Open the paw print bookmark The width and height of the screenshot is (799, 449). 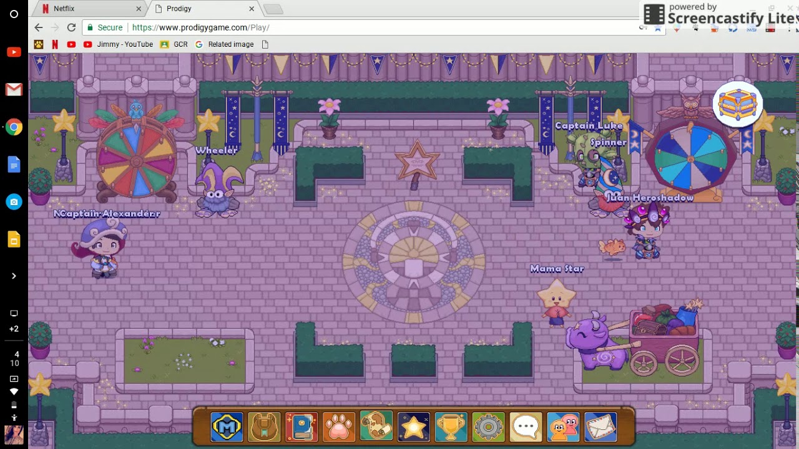pyautogui.click(x=39, y=44)
